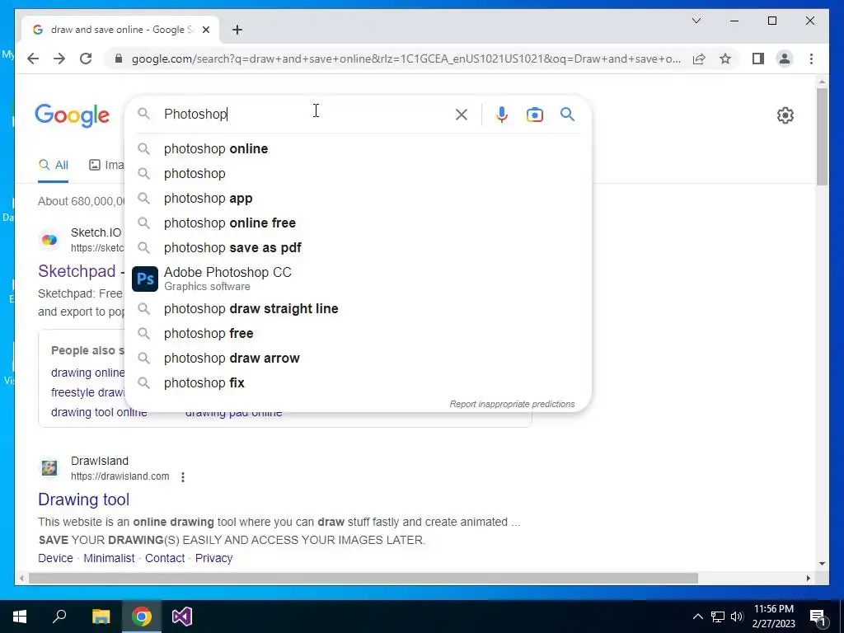
Task: Switch to the All results tab
Action: (54, 165)
